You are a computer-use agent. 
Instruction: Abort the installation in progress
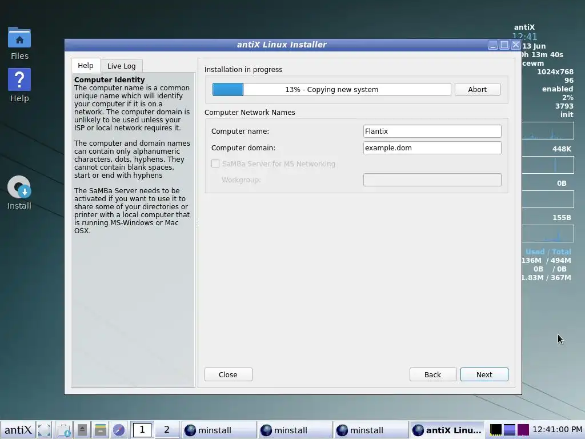point(477,89)
